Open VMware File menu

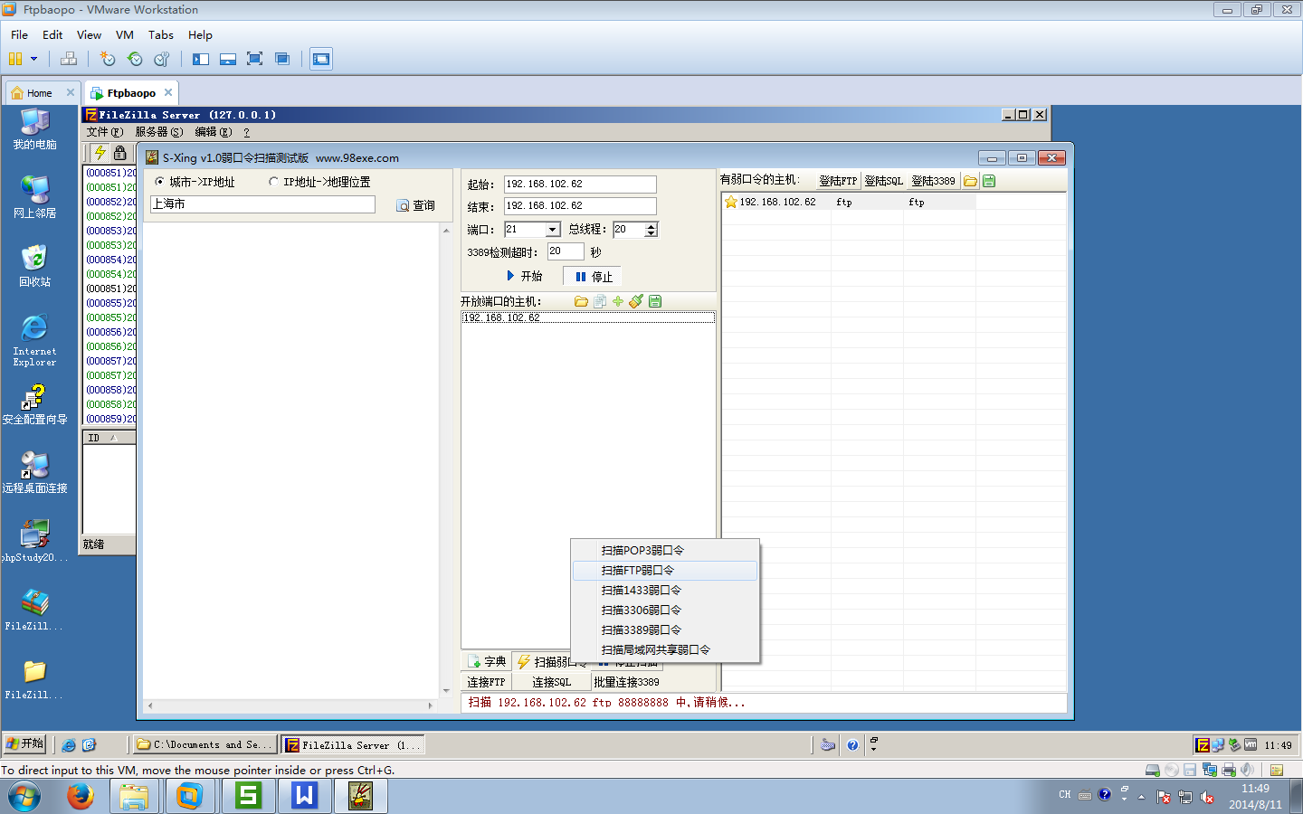click(19, 34)
